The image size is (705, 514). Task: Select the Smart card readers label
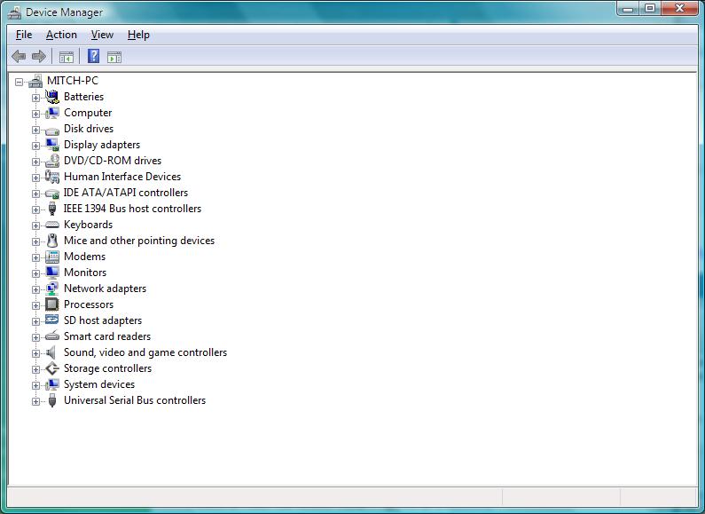pos(107,336)
